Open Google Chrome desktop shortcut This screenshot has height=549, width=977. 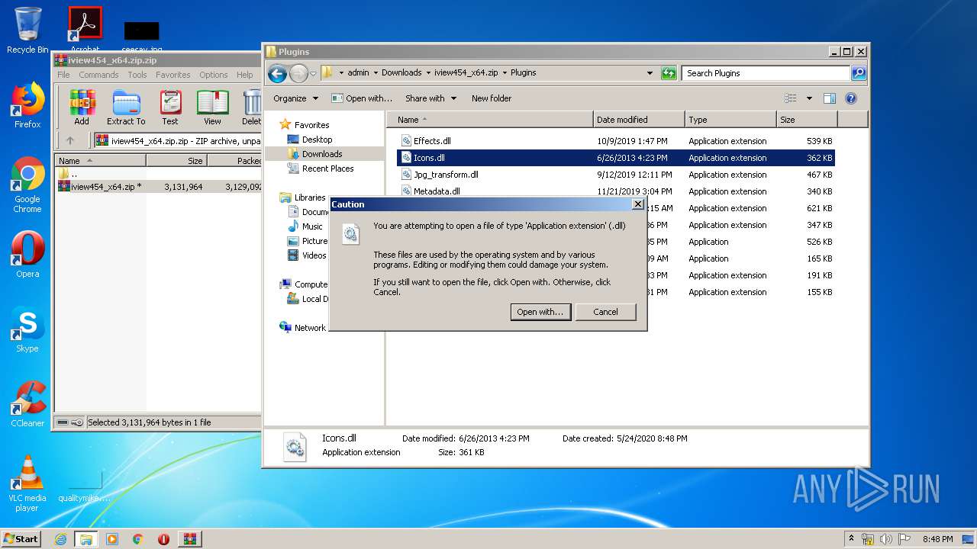point(27,185)
